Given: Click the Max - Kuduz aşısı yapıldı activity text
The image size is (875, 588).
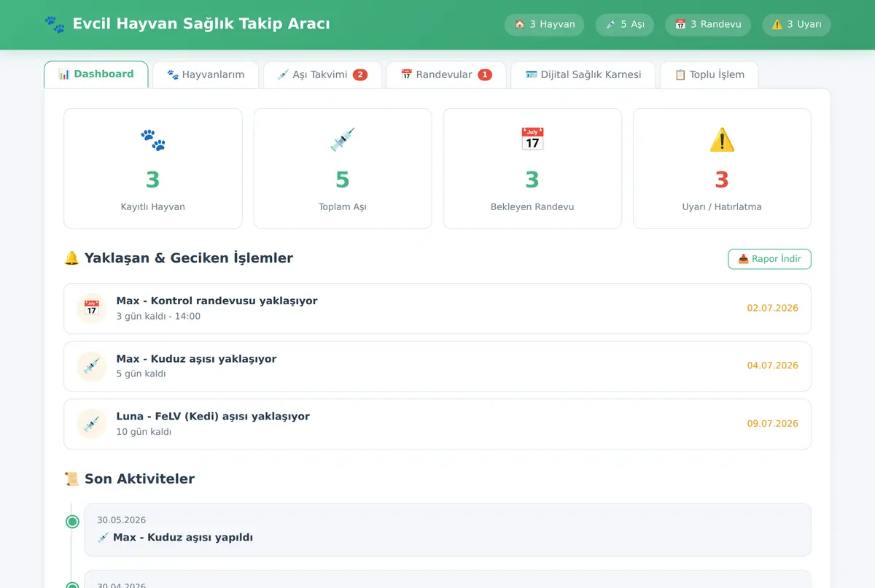Looking at the screenshot, I should 183,538.
